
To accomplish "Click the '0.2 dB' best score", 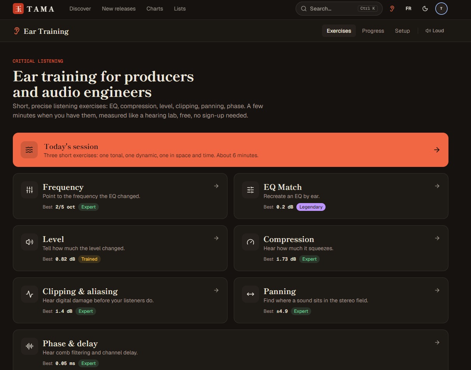I will coord(285,207).
